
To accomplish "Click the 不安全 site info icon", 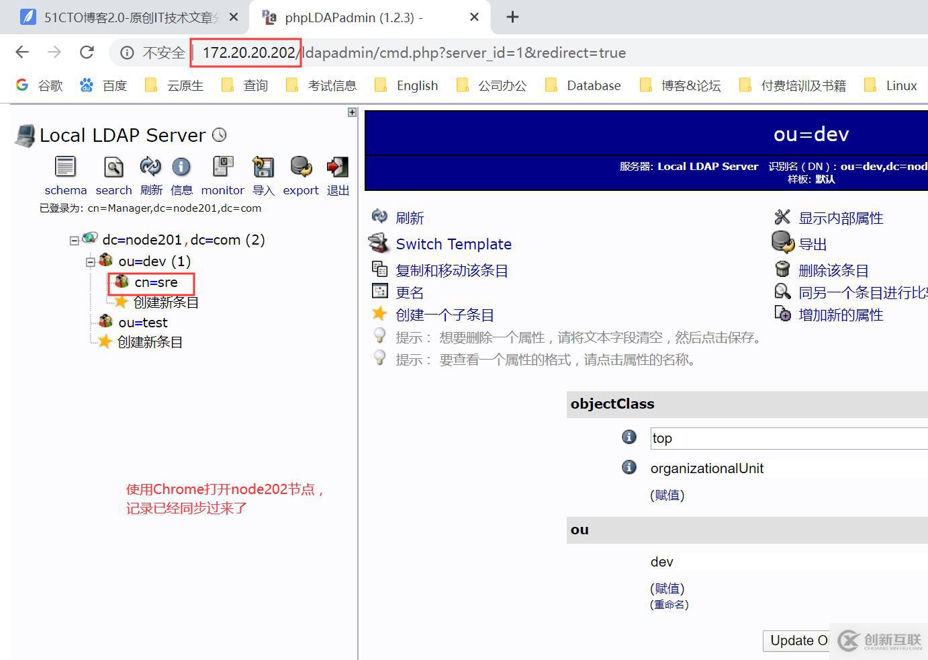I will tap(127, 53).
